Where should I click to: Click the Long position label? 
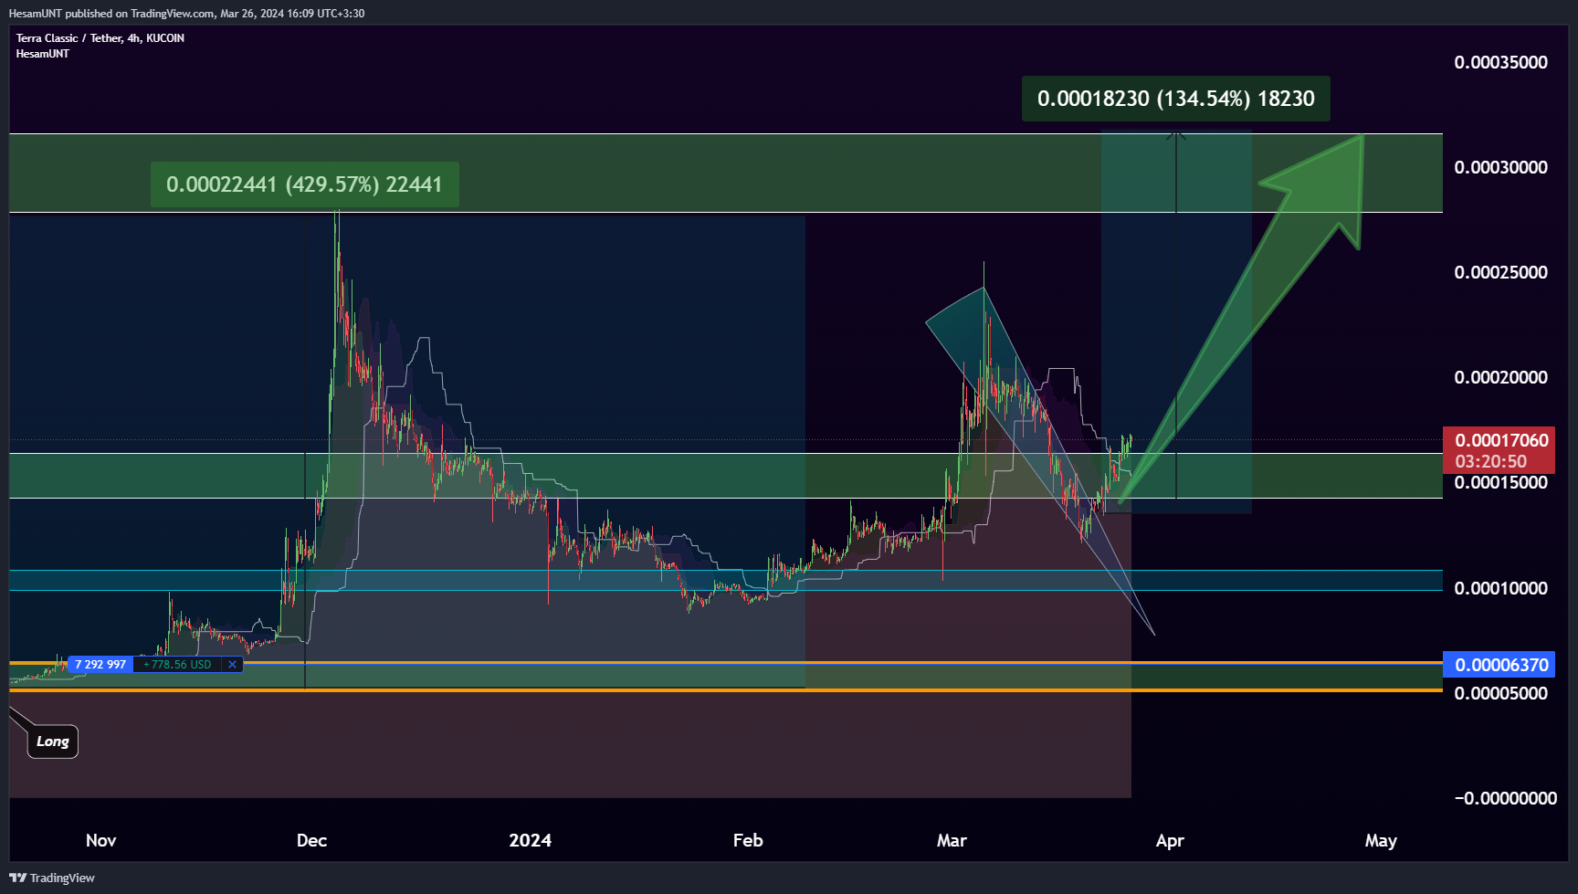pos(53,741)
